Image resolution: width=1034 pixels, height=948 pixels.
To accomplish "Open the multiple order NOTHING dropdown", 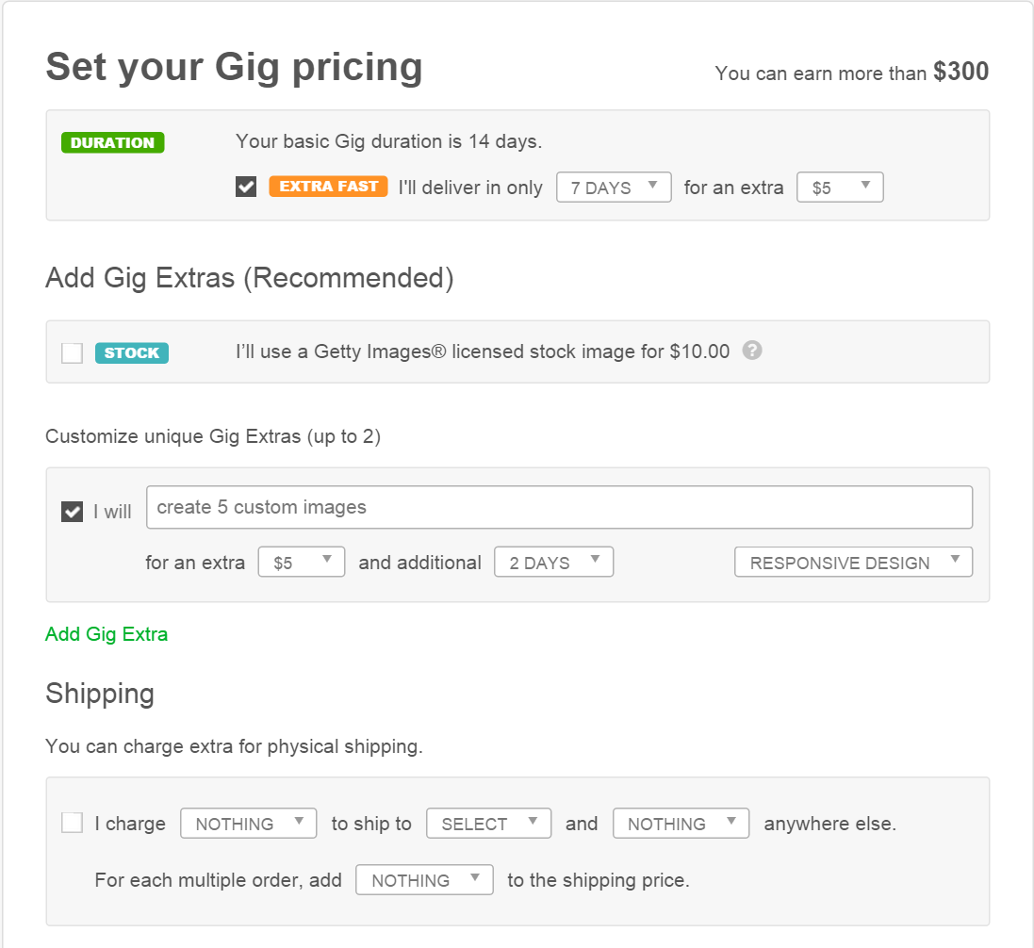I will pos(424,880).
